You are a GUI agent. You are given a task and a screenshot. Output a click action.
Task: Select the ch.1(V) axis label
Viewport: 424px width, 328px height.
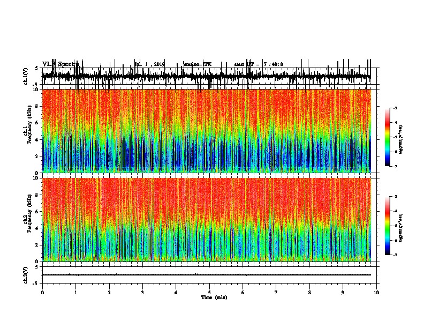(x=26, y=76)
